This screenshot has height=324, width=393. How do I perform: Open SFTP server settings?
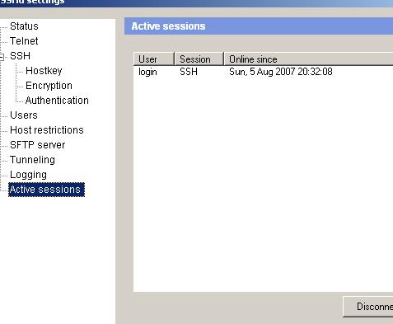(x=38, y=145)
